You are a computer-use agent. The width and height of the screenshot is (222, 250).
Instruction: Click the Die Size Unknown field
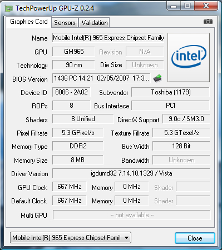coord(145,65)
